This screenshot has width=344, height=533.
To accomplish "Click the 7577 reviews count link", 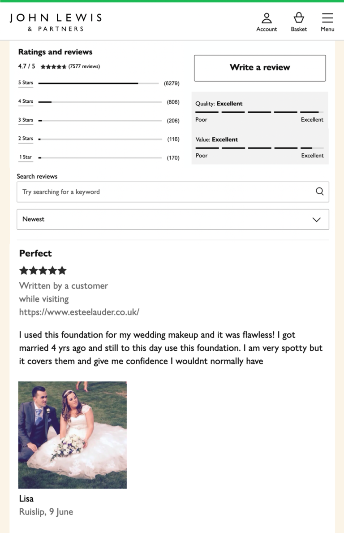I will (x=84, y=66).
